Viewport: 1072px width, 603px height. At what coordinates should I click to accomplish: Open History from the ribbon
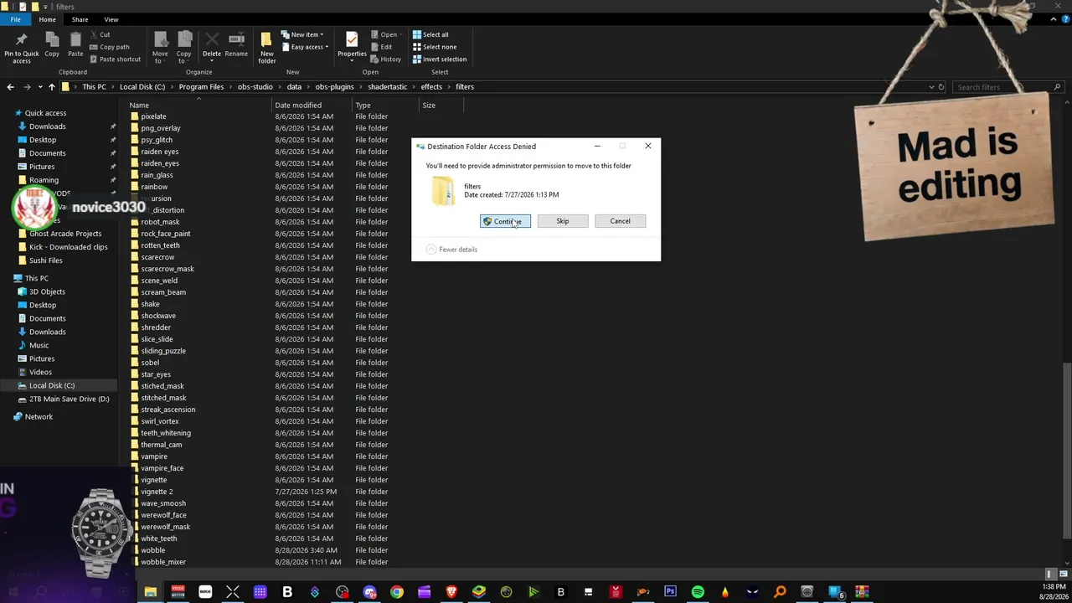[386, 59]
